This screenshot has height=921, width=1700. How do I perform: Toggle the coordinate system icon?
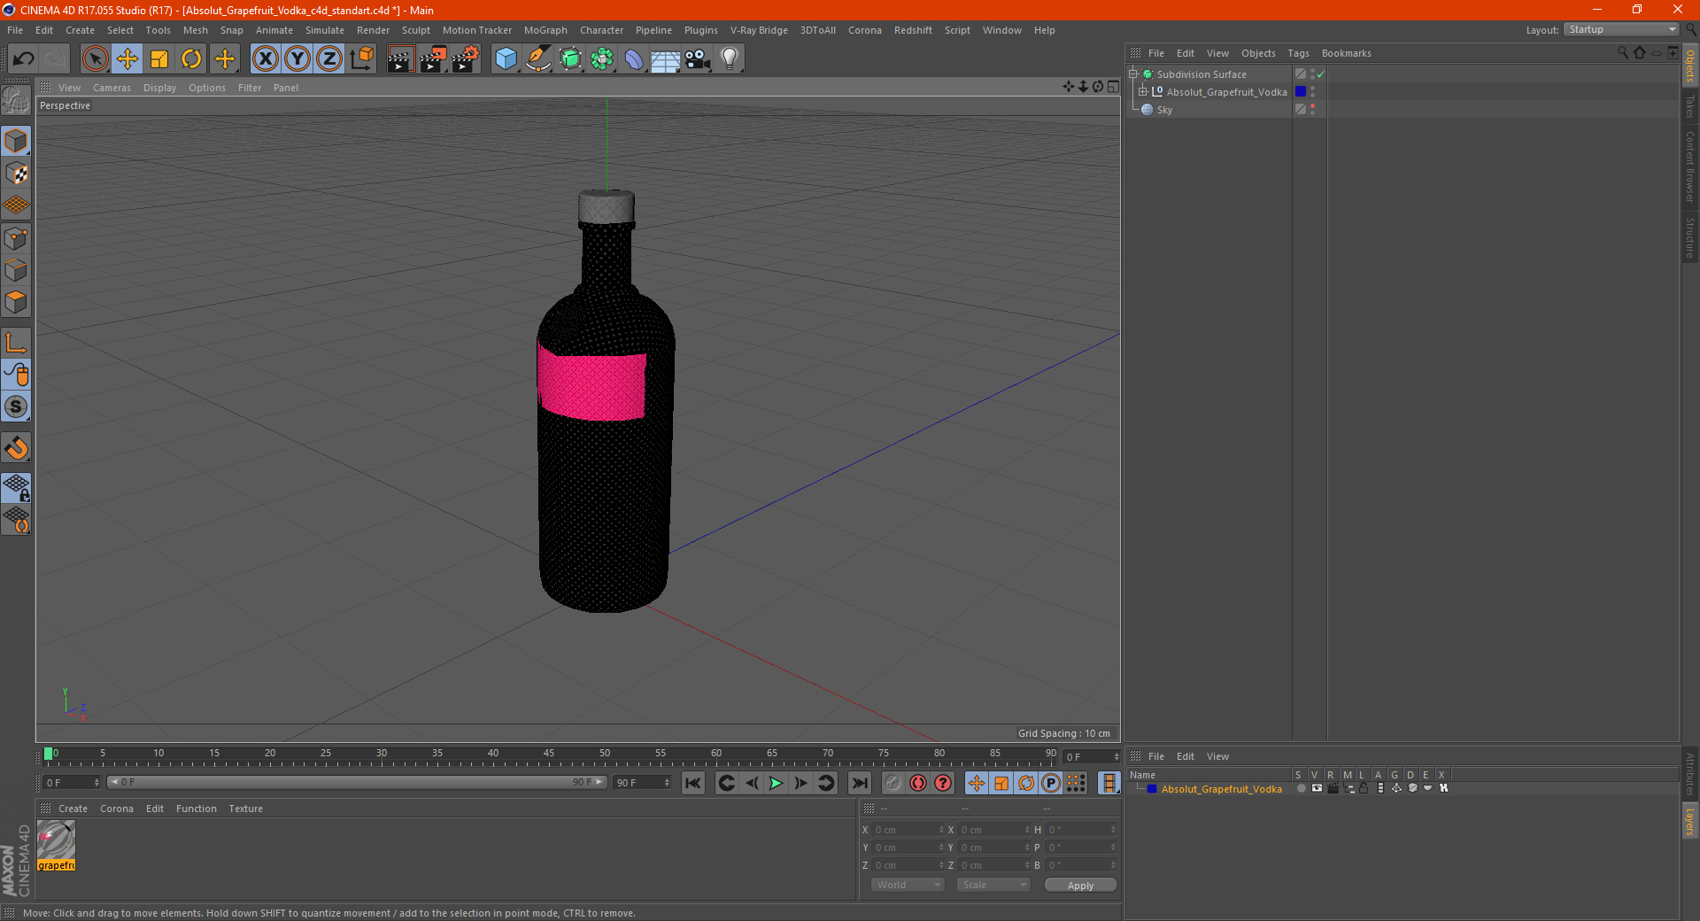coord(361,59)
